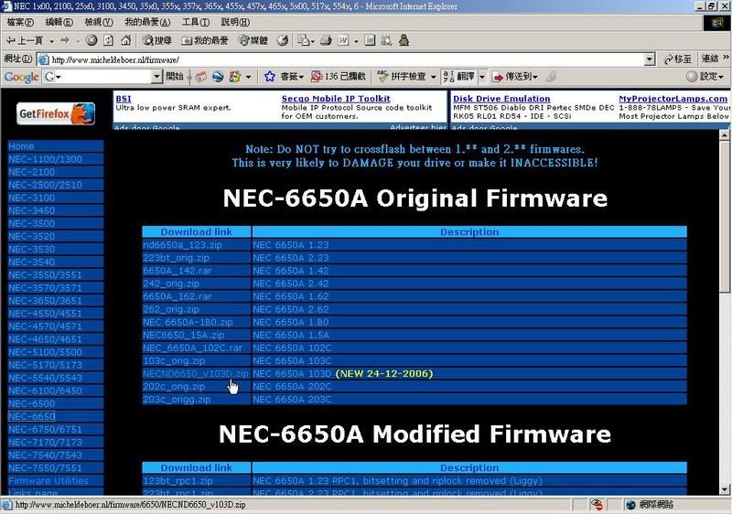Click the Discuss toolbar icon
Image resolution: width=732 pixels, height=514 pixels.
(x=370, y=40)
